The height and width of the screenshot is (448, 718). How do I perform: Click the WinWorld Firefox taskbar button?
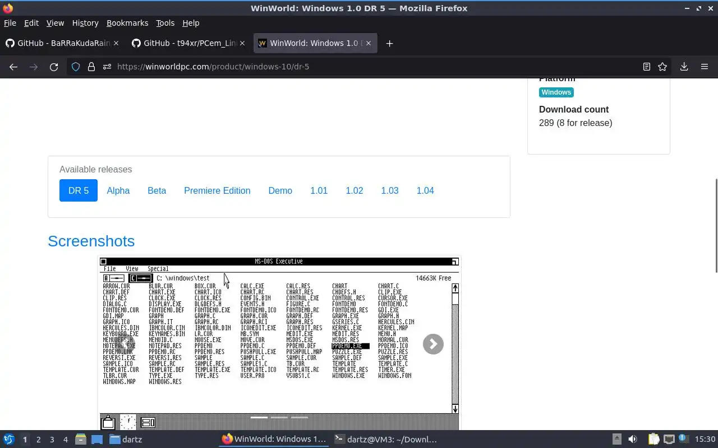click(x=274, y=440)
